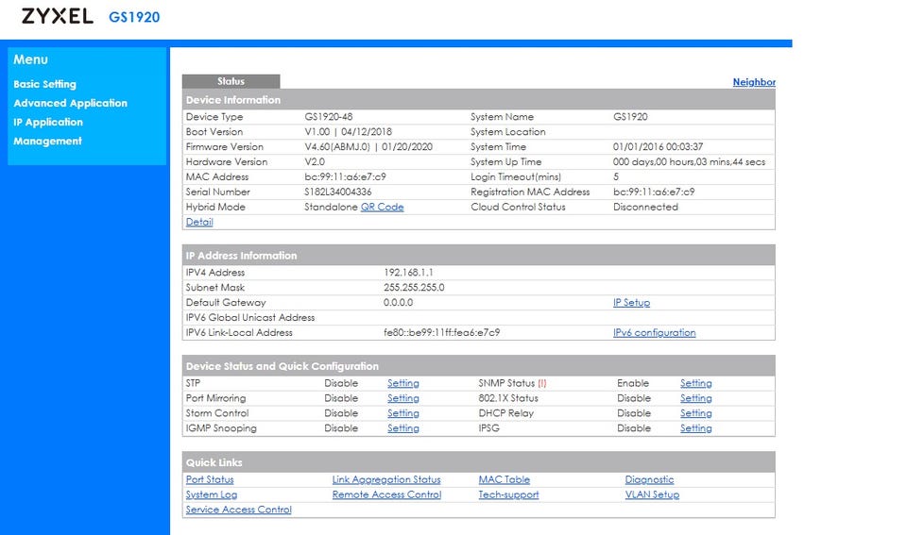Open the Basic Setting menu
This screenshot has height=535, width=907.
(45, 84)
